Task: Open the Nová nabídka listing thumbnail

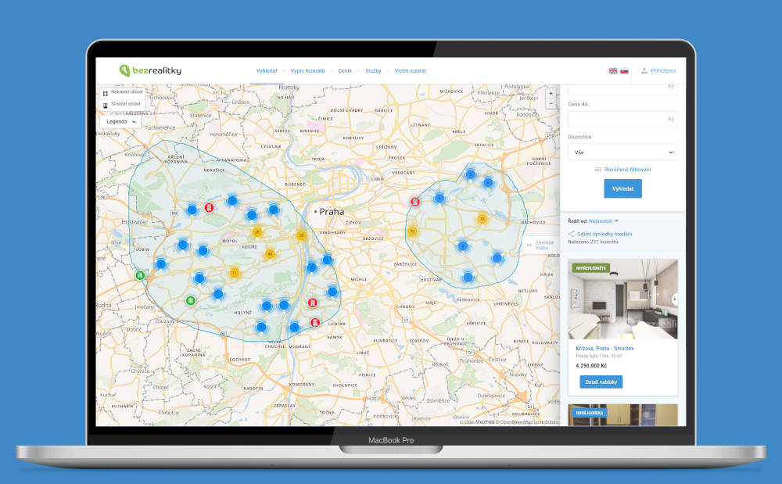Action: [622, 414]
